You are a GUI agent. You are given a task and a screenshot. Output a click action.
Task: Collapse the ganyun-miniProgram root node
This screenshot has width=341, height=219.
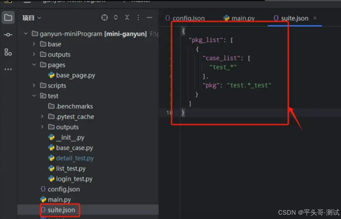click(26, 33)
